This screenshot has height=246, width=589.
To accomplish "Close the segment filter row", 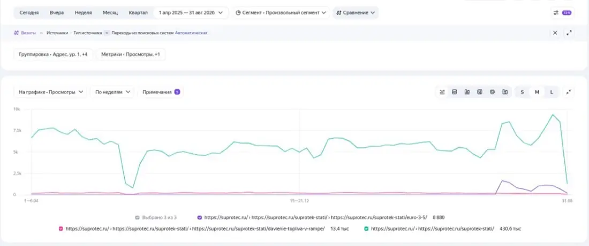I will click(x=555, y=33).
